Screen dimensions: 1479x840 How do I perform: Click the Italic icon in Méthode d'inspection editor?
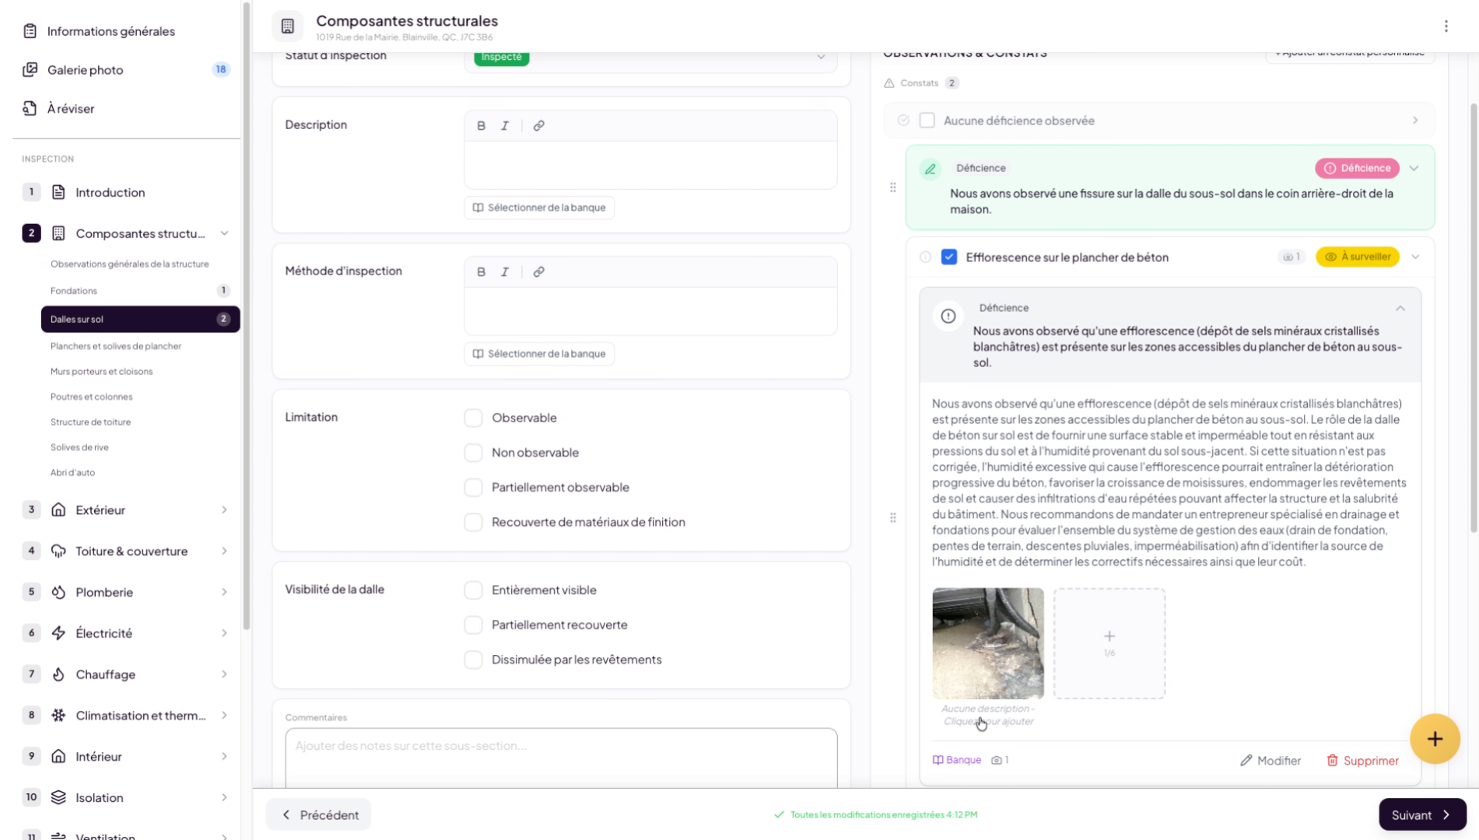[505, 271]
